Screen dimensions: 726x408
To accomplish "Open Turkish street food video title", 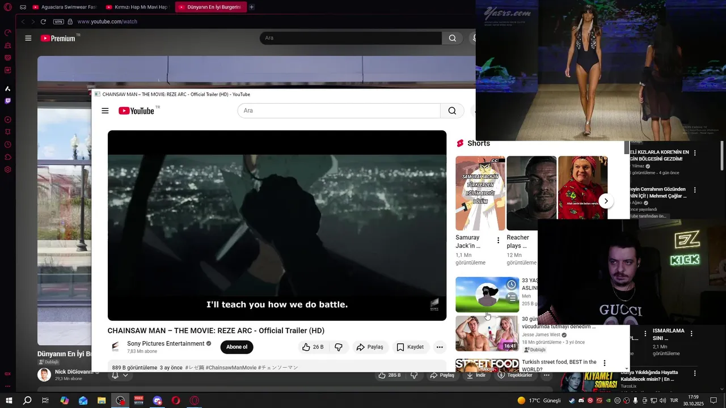I will pos(559,365).
